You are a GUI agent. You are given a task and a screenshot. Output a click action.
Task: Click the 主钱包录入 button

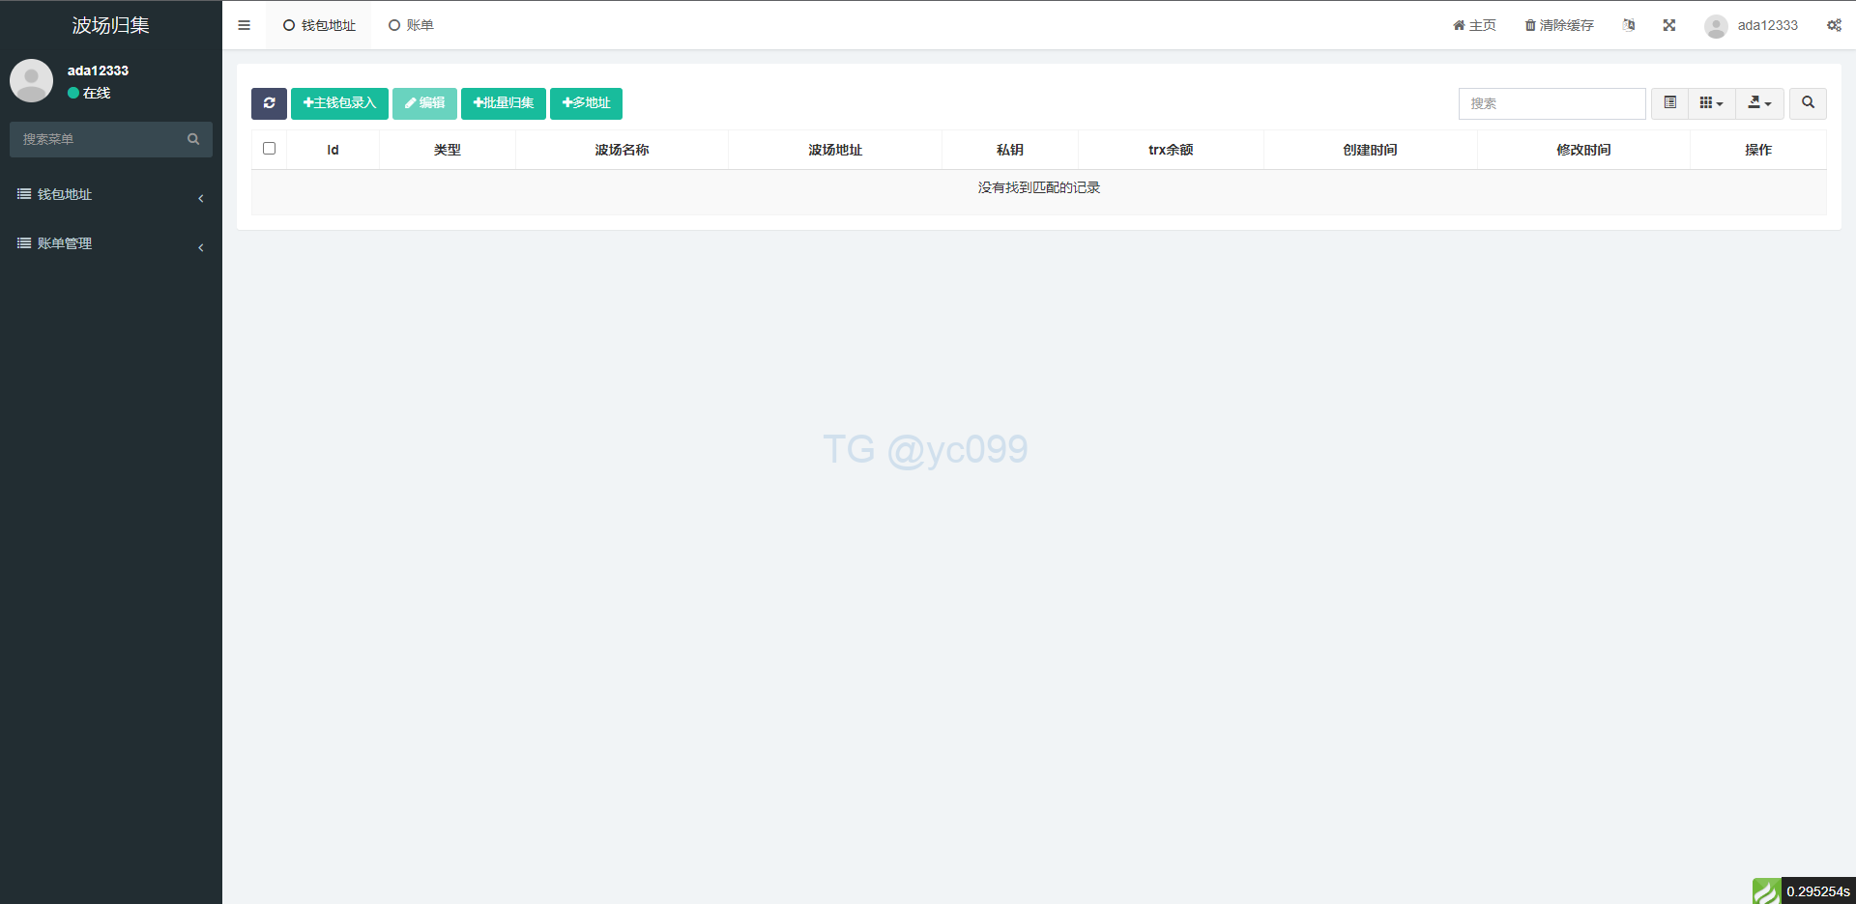coord(339,103)
